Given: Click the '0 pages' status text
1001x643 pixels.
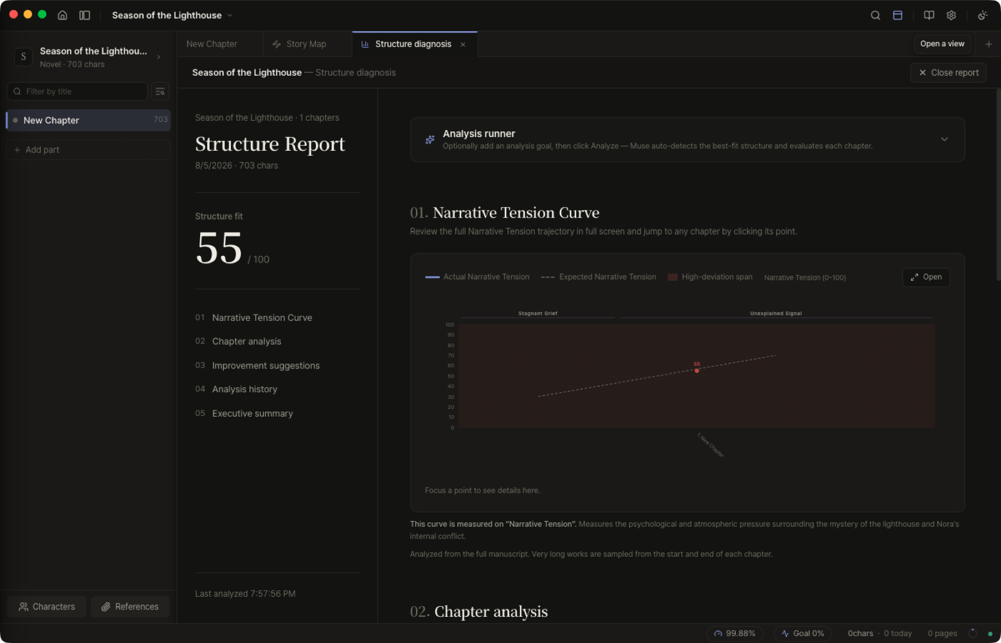Looking at the screenshot, I should tap(942, 634).
